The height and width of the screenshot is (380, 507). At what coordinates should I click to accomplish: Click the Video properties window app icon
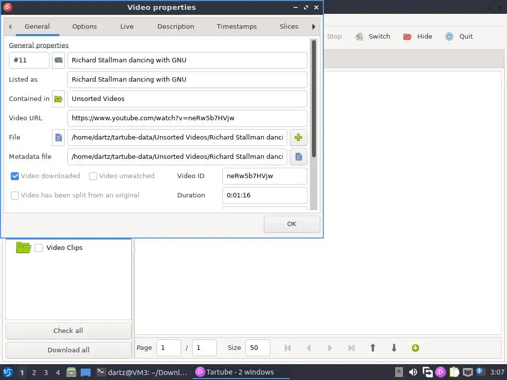pos(8,7)
